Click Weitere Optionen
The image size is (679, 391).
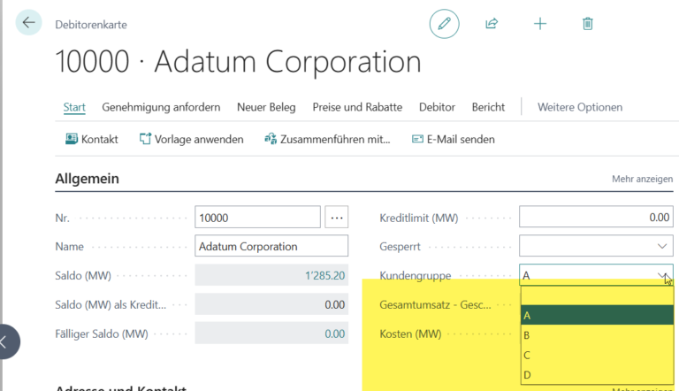[x=579, y=107]
